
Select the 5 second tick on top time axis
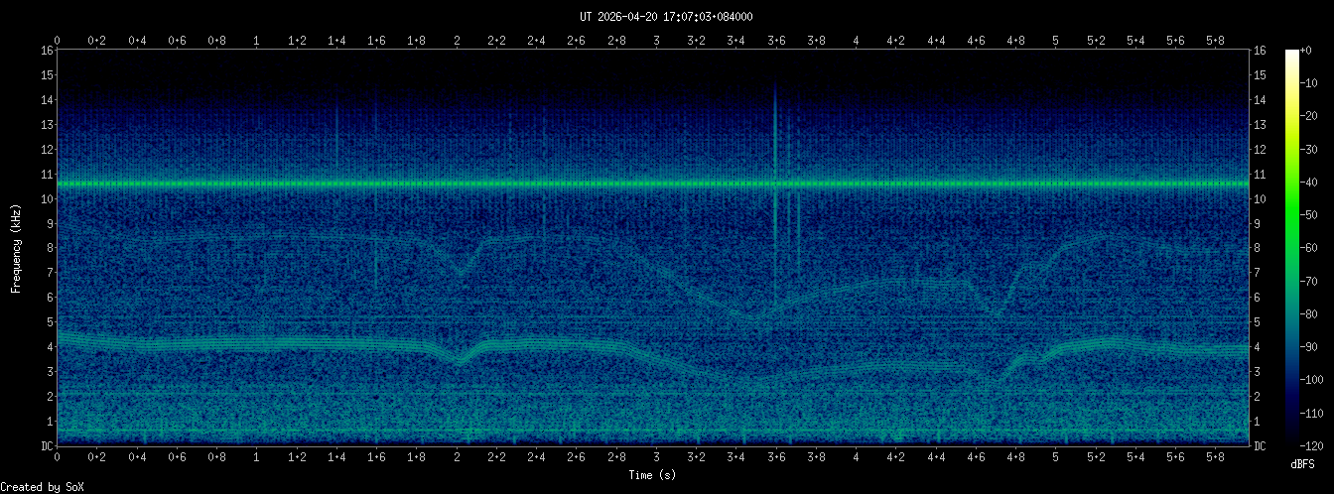1055,40
